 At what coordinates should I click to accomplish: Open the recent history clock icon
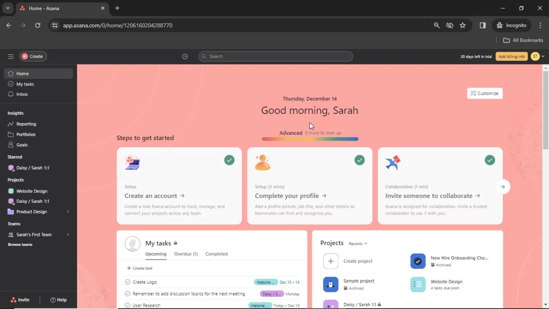click(185, 56)
